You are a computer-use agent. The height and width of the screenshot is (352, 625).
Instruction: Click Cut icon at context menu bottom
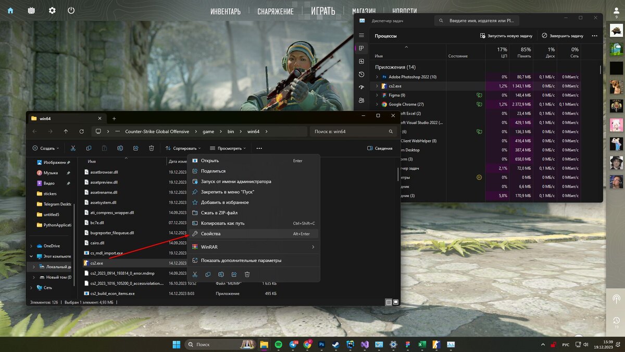pyautogui.click(x=195, y=274)
